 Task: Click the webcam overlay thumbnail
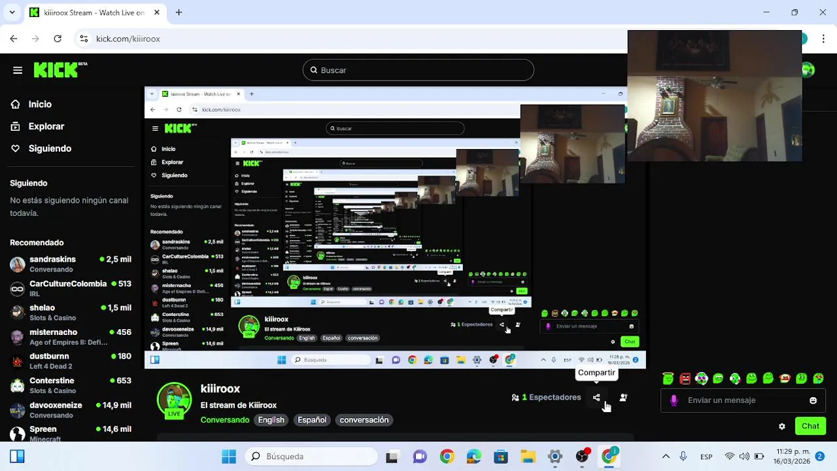click(x=715, y=96)
